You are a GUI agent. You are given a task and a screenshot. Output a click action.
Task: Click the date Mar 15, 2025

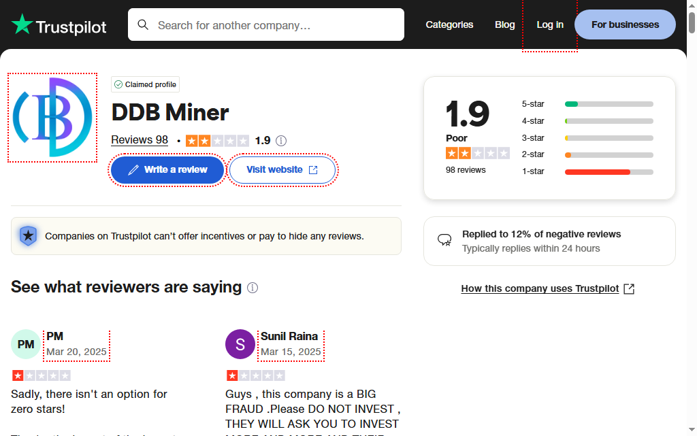(291, 352)
